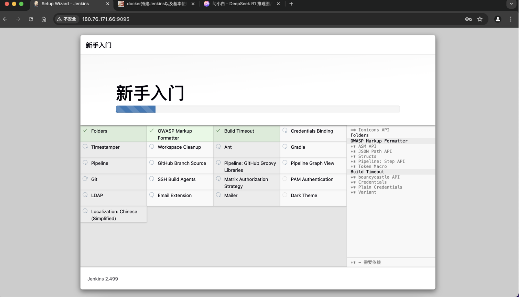Click the address bar URL 180.76.171.66:9095
The width and height of the screenshot is (520, 298).
coord(106,19)
